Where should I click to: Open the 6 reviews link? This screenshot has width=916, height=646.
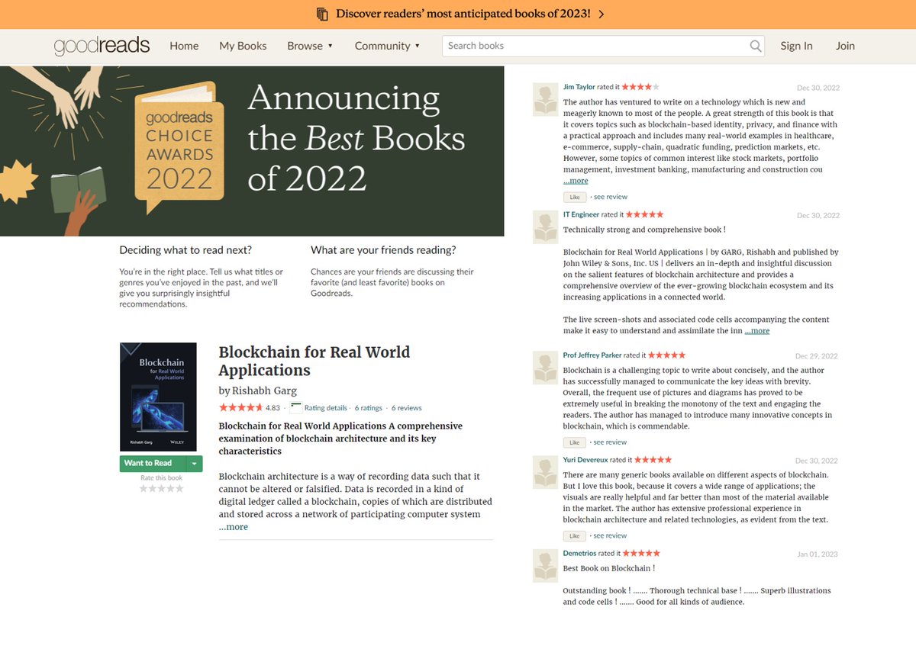pos(406,408)
